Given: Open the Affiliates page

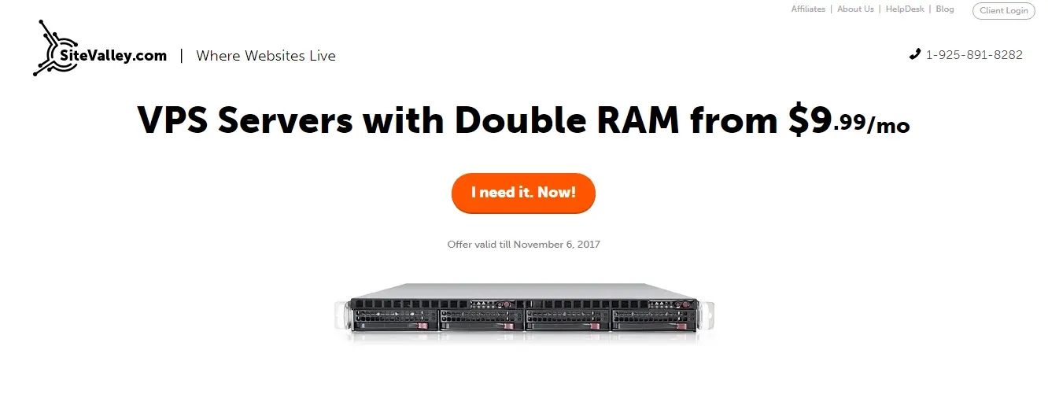Looking at the screenshot, I should (x=808, y=9).
